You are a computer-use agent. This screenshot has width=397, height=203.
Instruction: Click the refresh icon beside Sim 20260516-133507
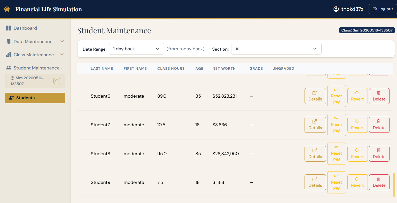[57, 81]
